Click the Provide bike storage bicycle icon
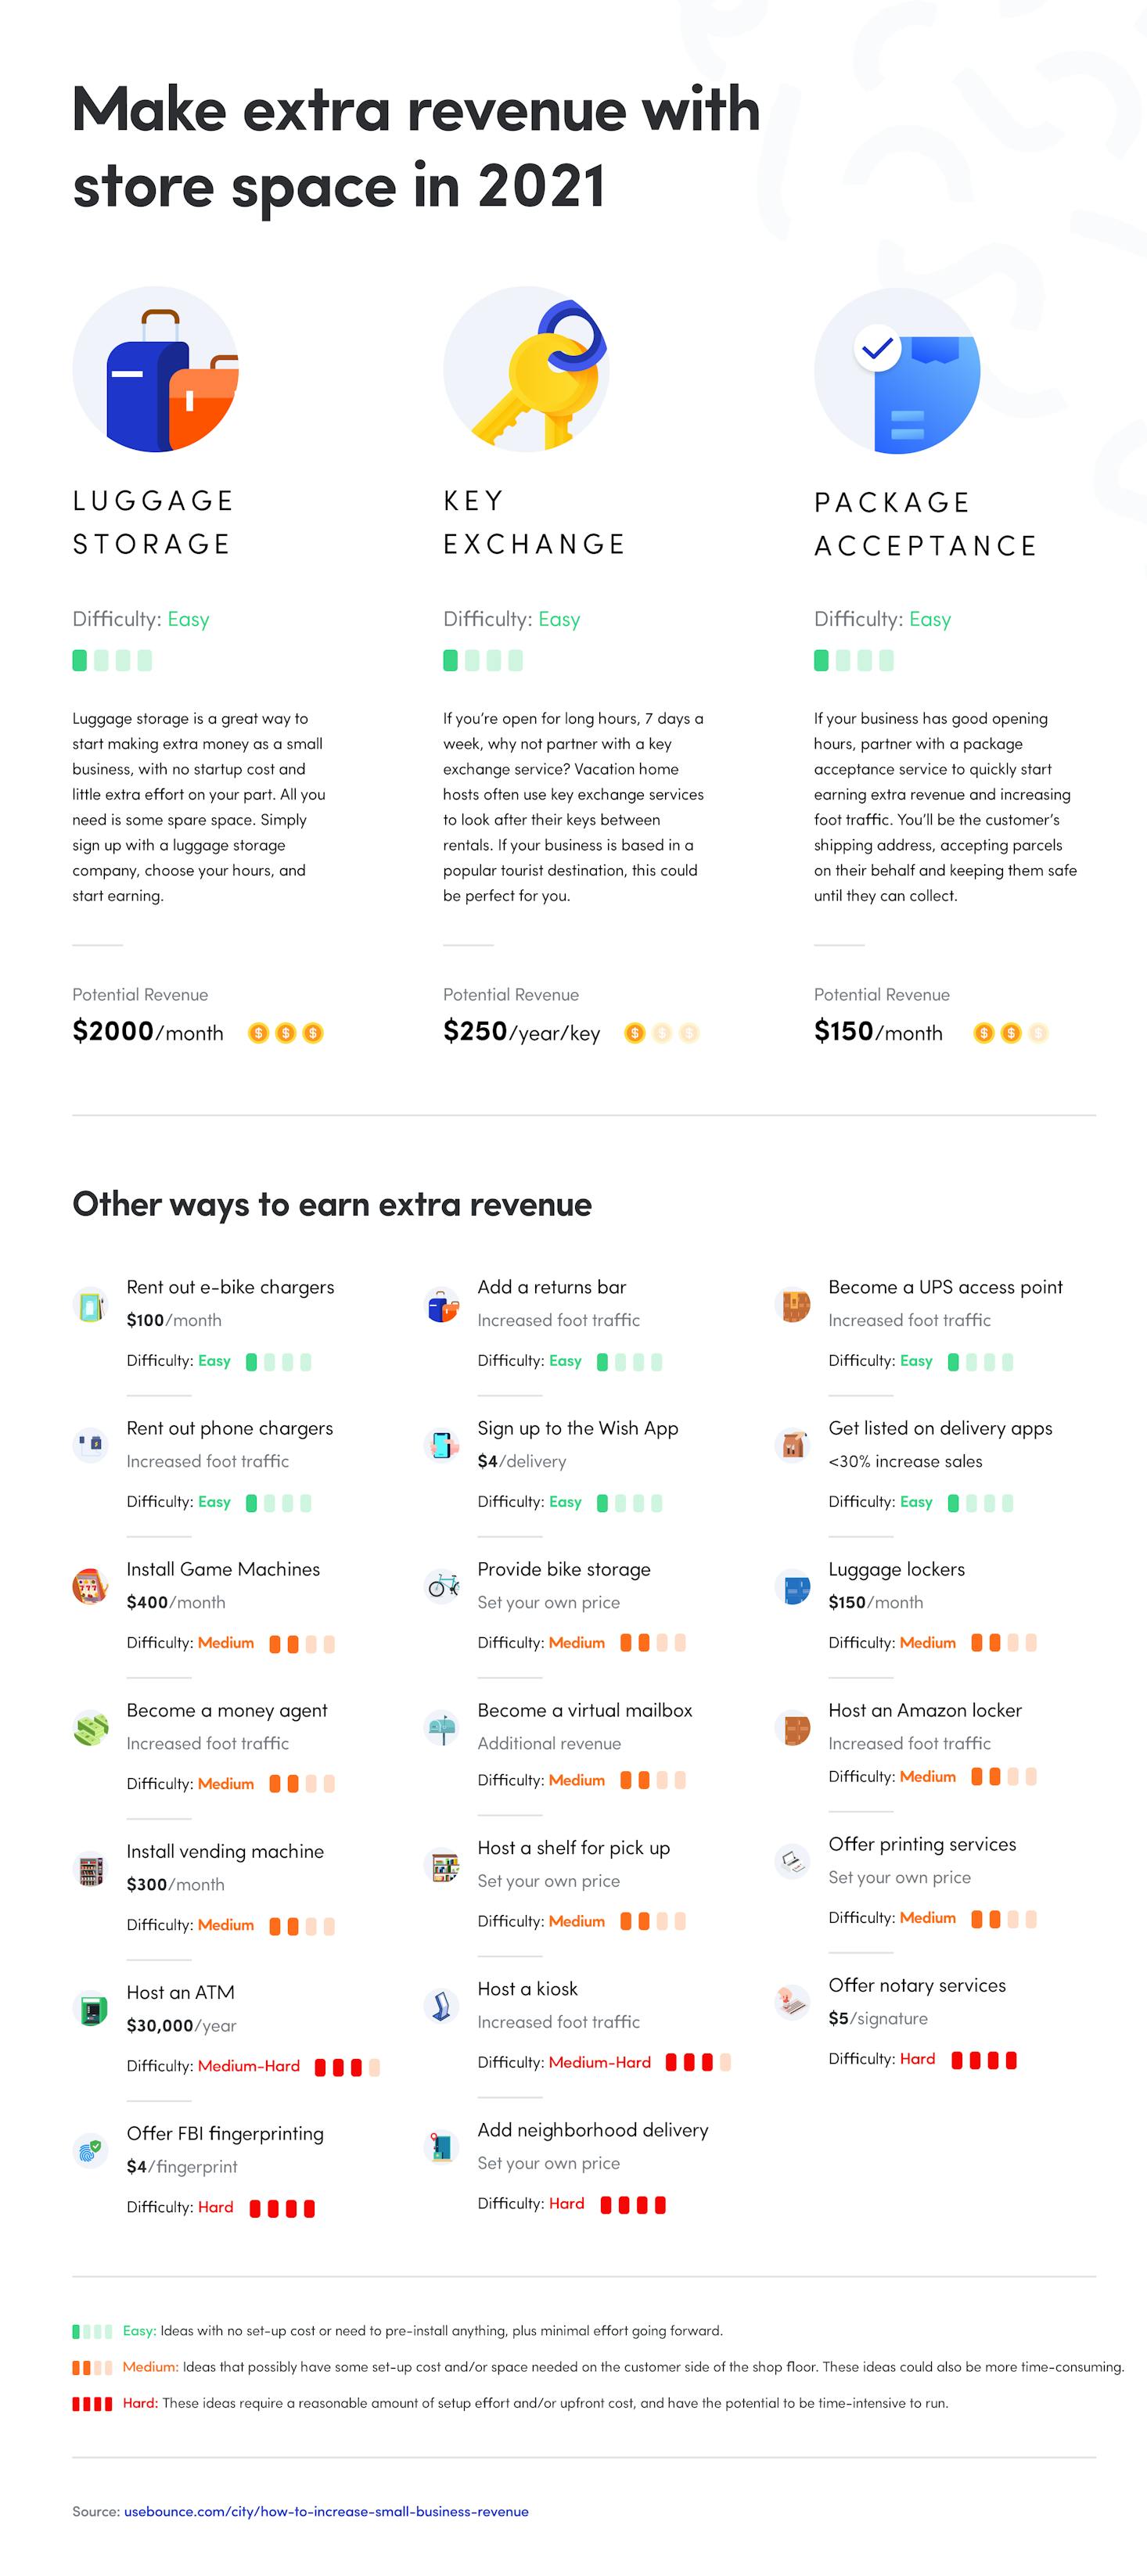This screenshot has width=1147, height=2576. tap(442, 1585)
